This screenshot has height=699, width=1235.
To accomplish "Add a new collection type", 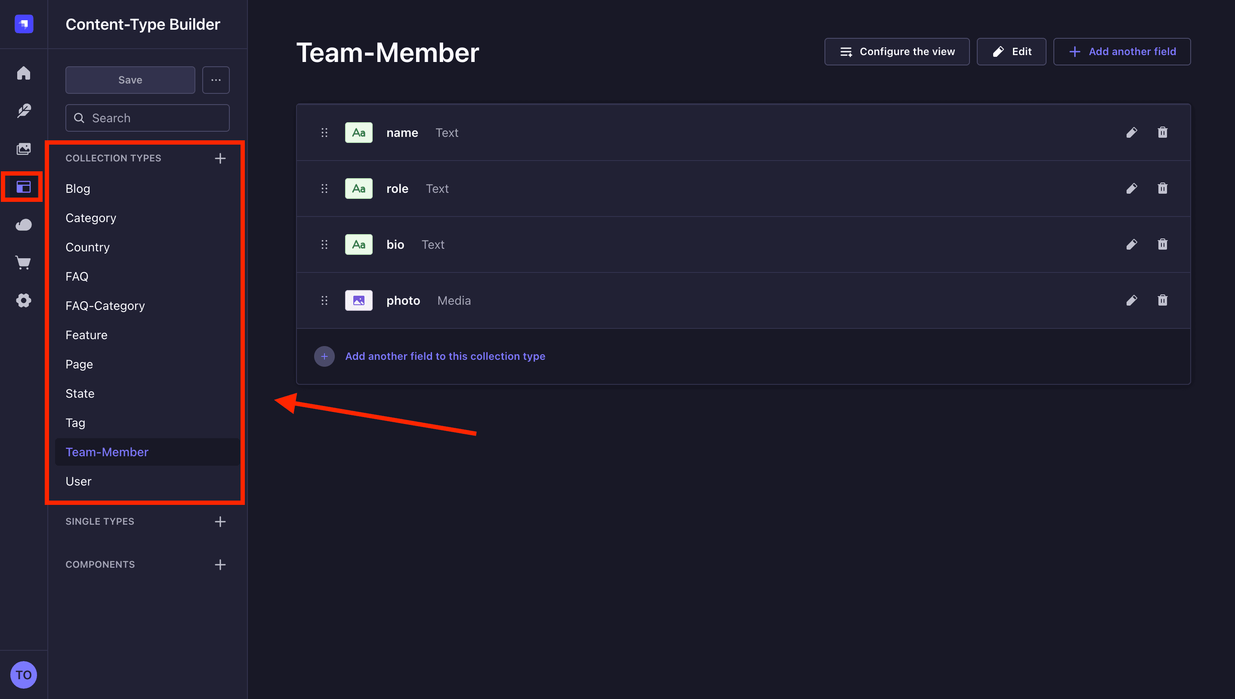I will pos(220,158).
